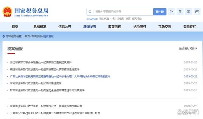Open the 专题专栏 menu
The width and height of the screenshot is (203, 119).
[x=190, y=27]
